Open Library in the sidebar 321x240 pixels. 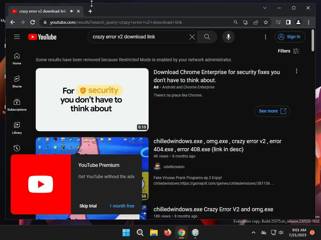(x=17, y=128)
